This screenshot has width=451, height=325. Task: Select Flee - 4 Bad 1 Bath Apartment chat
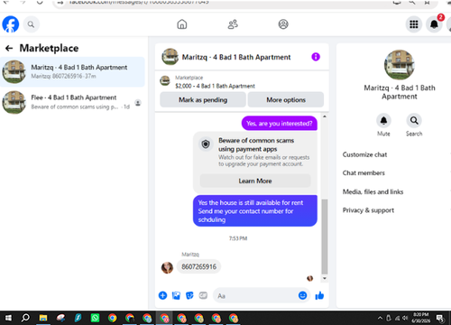click(x=72, y=102)
